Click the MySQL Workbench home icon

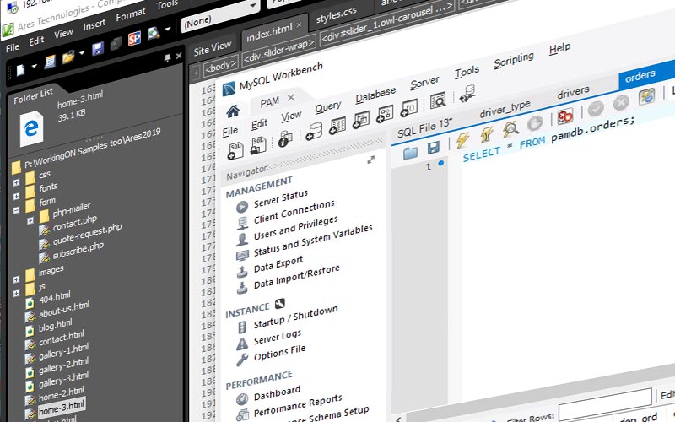233,111
